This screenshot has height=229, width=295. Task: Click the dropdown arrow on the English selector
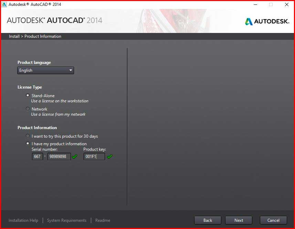[71, 70]
